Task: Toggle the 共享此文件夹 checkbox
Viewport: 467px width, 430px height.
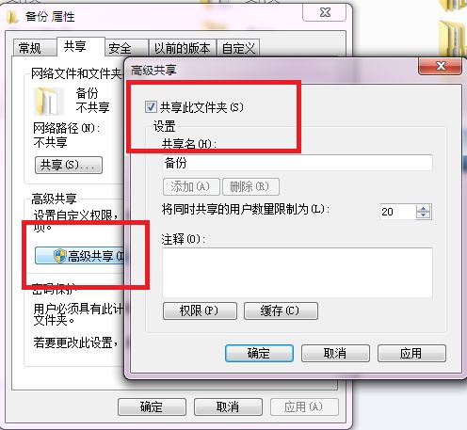Action: 151,106
